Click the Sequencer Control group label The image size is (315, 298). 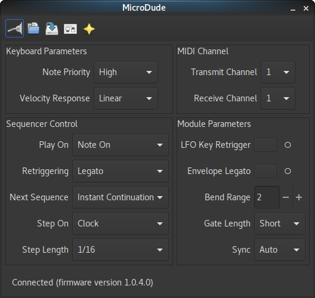click(42, 124)
